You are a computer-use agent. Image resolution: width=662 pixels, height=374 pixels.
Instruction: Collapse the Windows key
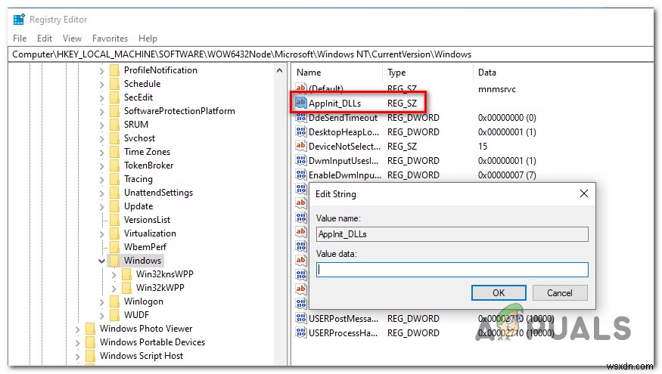pyautogui.click(x=101, y=261)
